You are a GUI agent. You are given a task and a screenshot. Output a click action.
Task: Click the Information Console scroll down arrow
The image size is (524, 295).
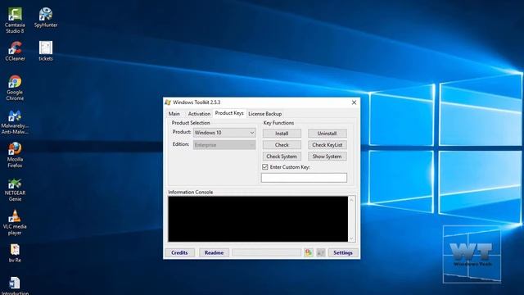coord(351,238)
